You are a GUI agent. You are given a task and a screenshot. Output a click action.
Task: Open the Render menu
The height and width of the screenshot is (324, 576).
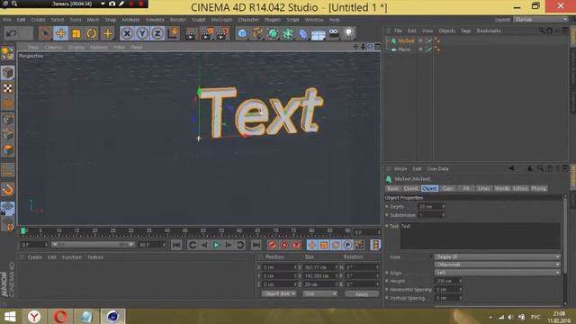coord(178,20)
